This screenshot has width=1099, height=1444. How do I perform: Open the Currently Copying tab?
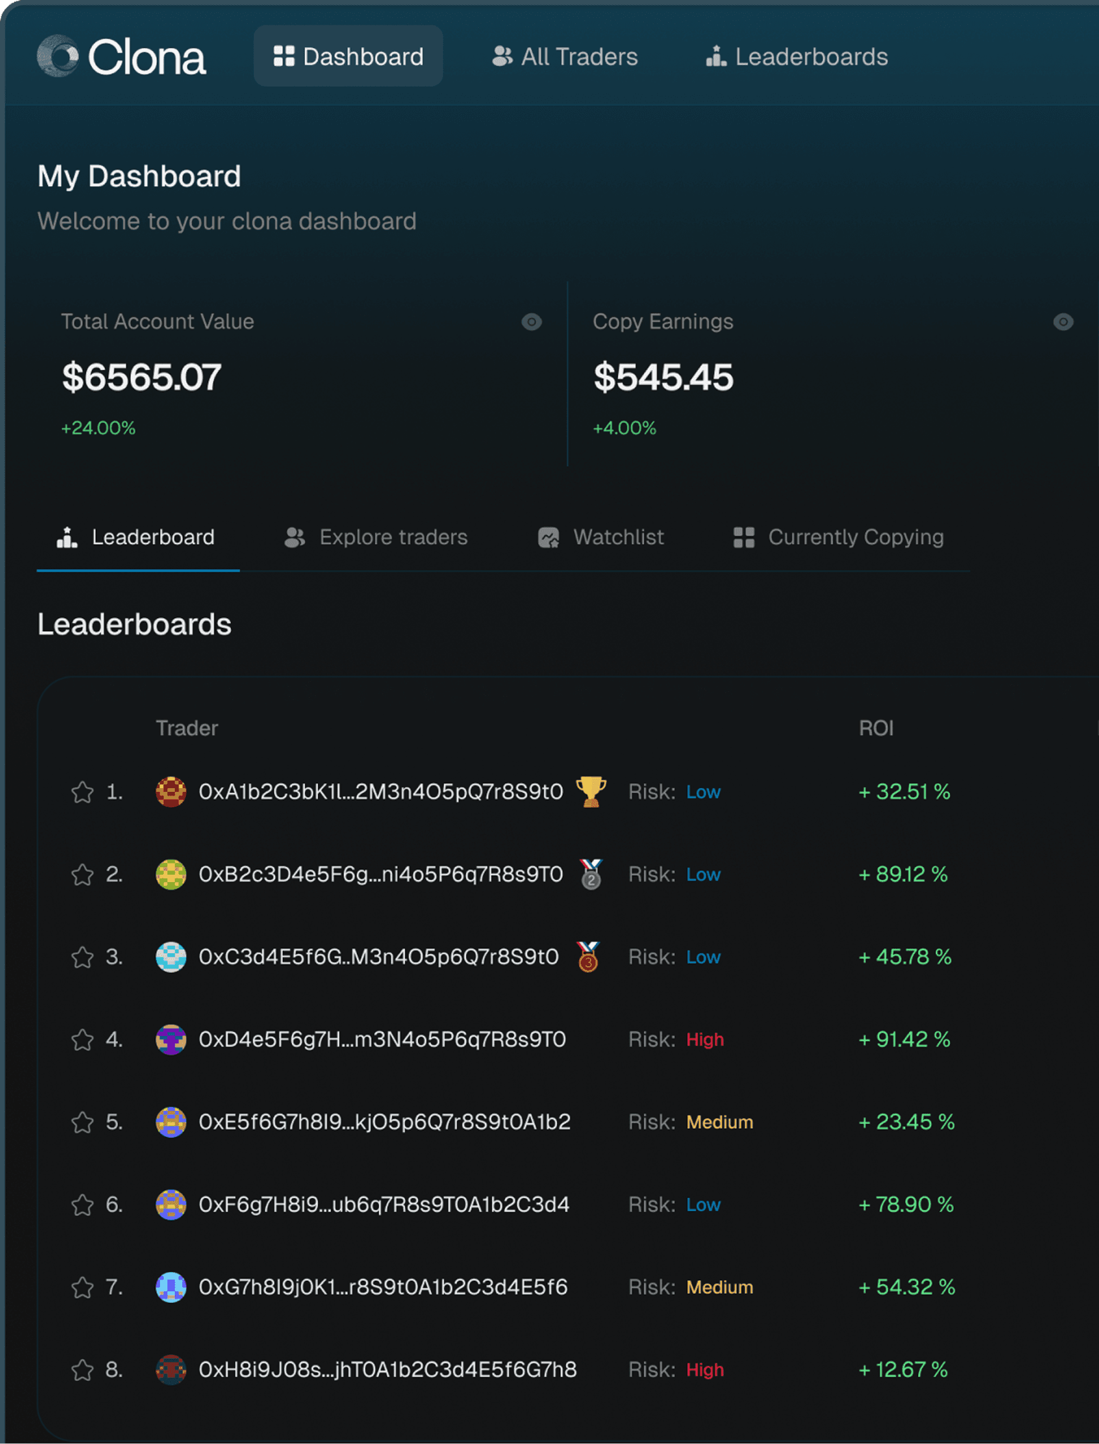pos(838,537)
